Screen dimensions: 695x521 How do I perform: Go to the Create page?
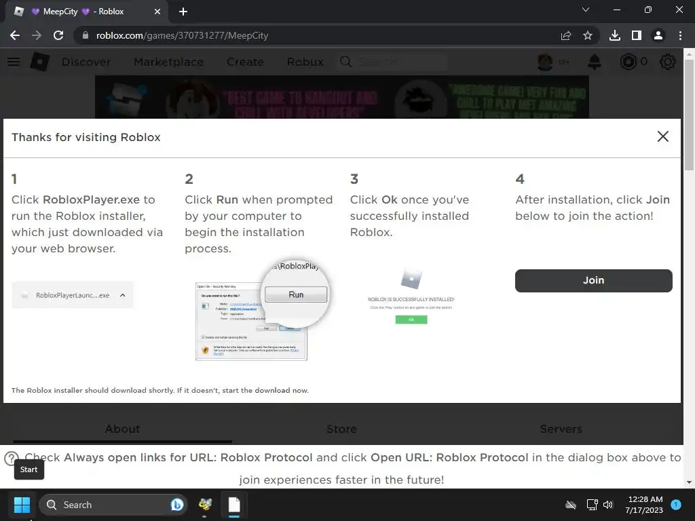tap(245, 62)
